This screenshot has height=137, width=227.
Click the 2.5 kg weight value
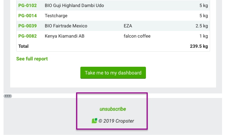click(x=202, y=26)
